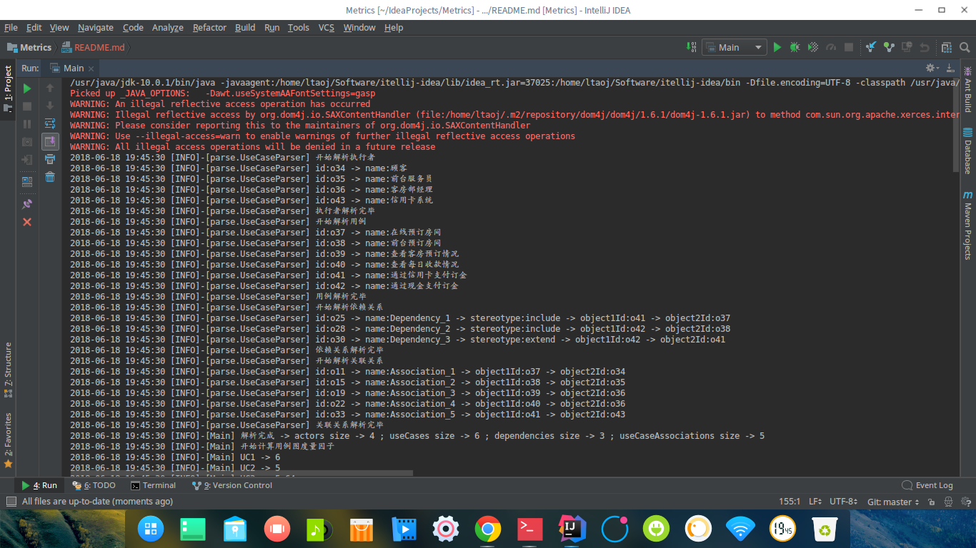The image size is (976, 548).
Task: Open the 2: Favorites side panel
Action: pos(8,440)
